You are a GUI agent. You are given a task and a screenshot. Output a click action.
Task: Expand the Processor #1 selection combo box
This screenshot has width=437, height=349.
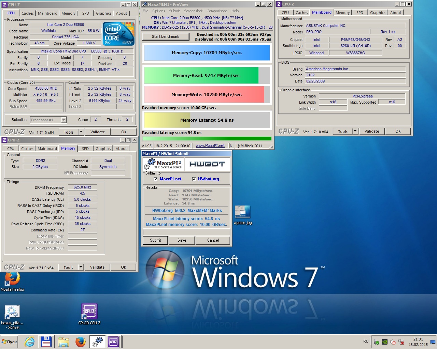[64, 120]
